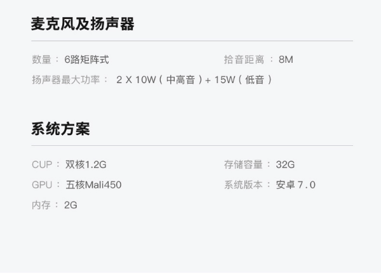Viewport: 381px width, 274px height.
Task: Click the 扬声器最大功率 label
Action: coord(66,80)
